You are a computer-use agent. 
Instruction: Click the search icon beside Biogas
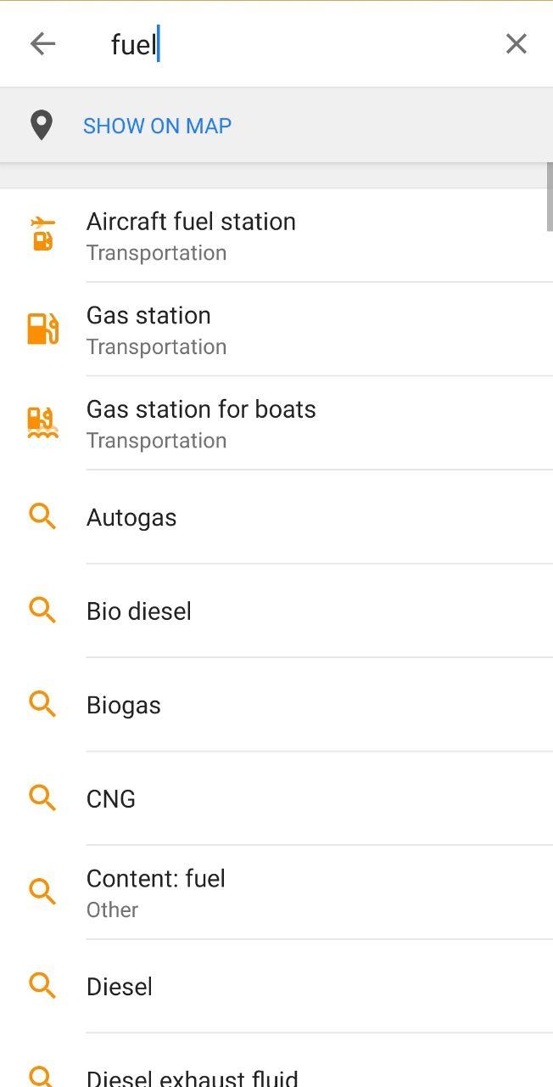pos(42,704)
